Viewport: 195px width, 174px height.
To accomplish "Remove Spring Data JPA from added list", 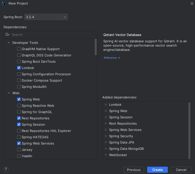I will (x=106, y=143).
